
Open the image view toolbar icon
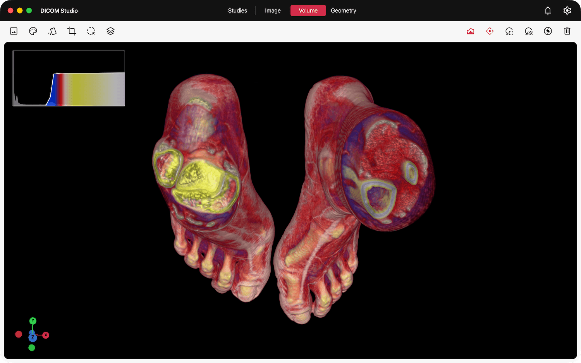click(x=14, y=31)
